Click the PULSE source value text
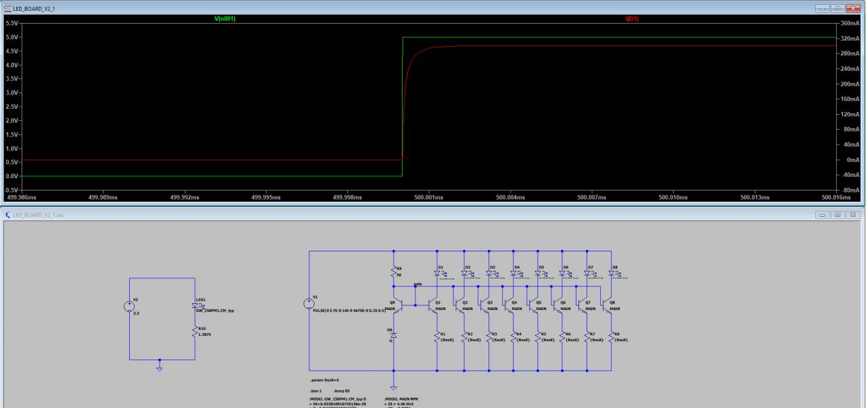 (349, 310)
